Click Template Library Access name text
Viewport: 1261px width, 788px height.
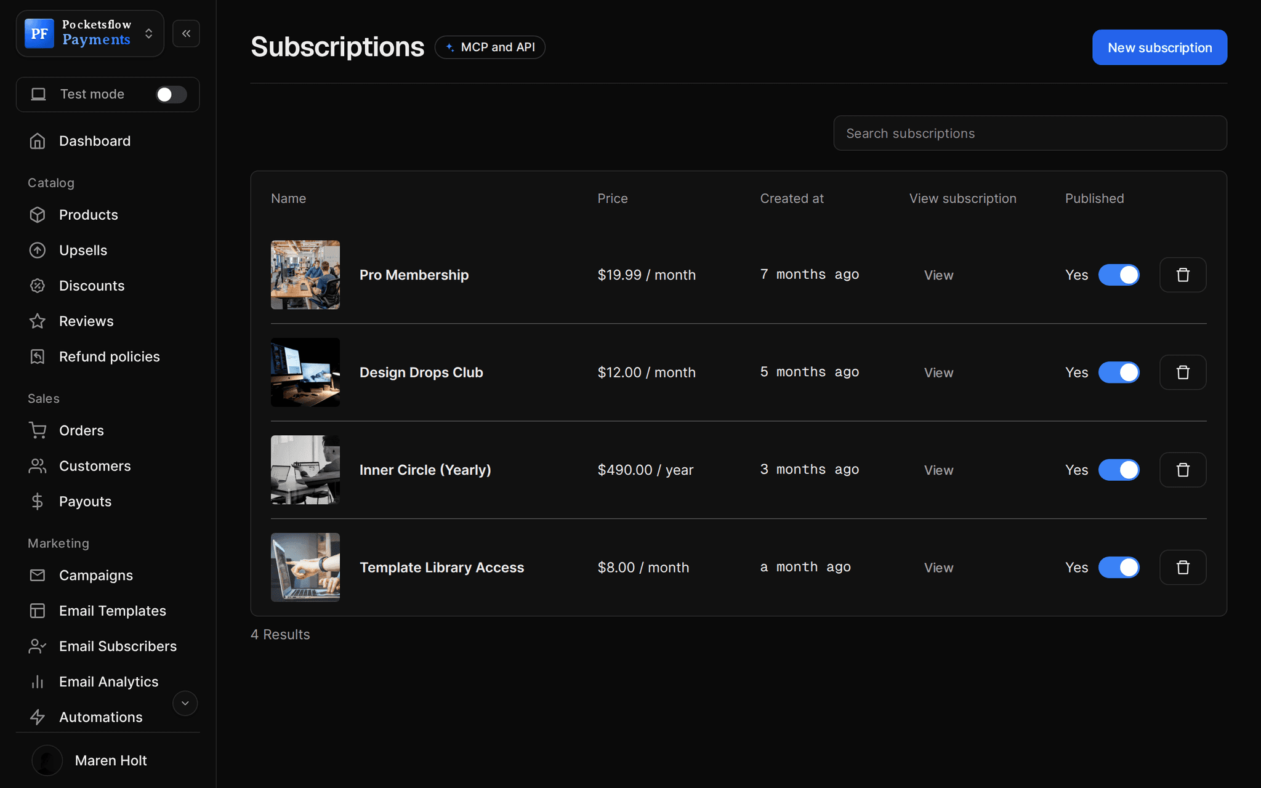click(x=441, y=568)
